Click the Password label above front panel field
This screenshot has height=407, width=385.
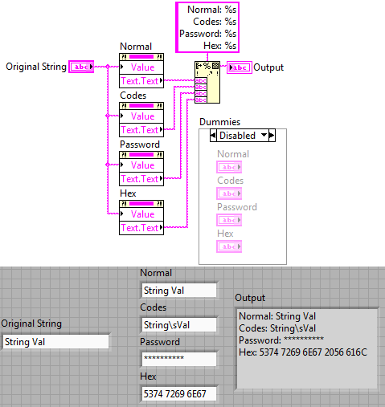(160, 342)
